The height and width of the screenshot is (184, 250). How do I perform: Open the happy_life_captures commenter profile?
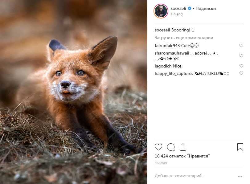click(174, 73)
